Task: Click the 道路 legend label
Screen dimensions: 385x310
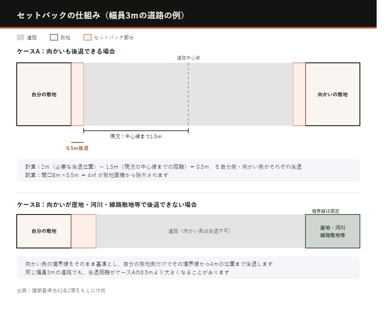Action: 32,38
